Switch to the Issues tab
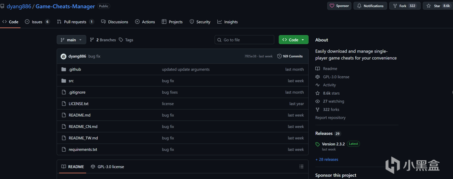 (x=37, y=22)
